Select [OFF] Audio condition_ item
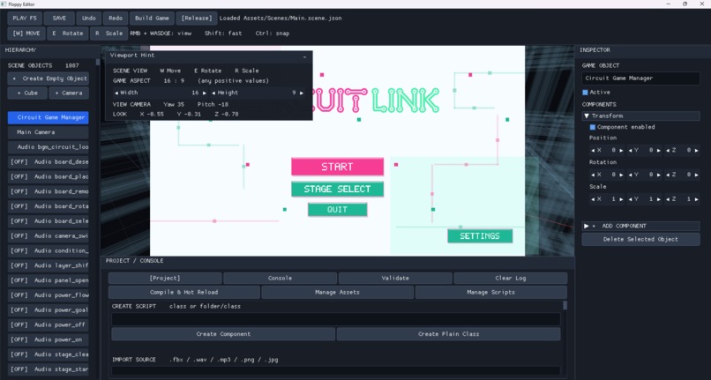Screen dimensions: 711x380 tap(48, 250)
